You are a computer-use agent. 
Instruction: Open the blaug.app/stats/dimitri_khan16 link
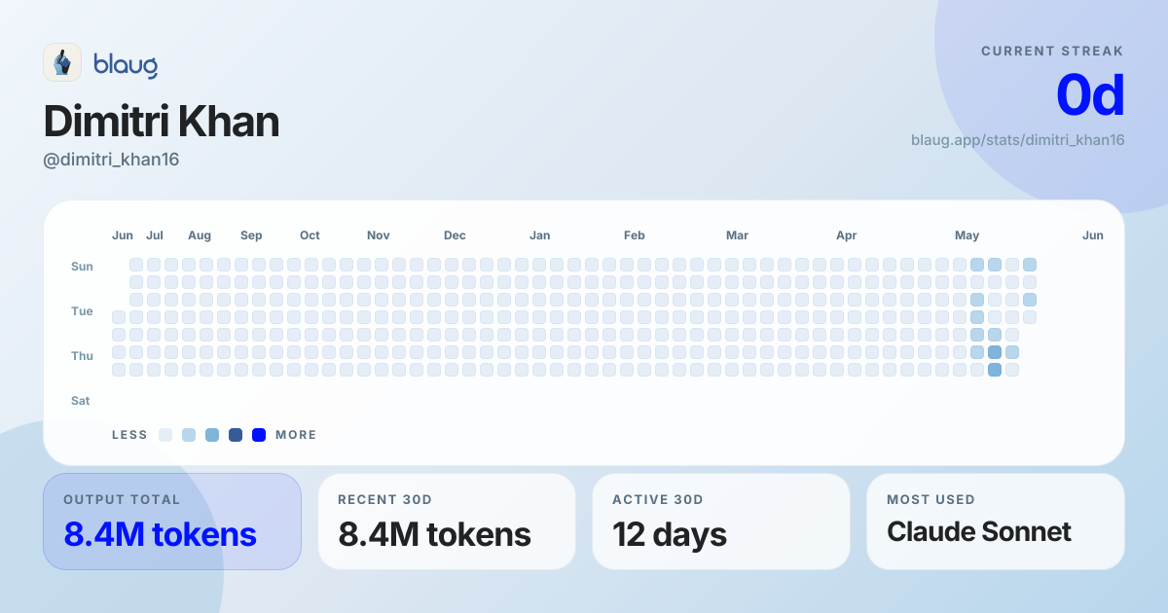point(1018,140)
